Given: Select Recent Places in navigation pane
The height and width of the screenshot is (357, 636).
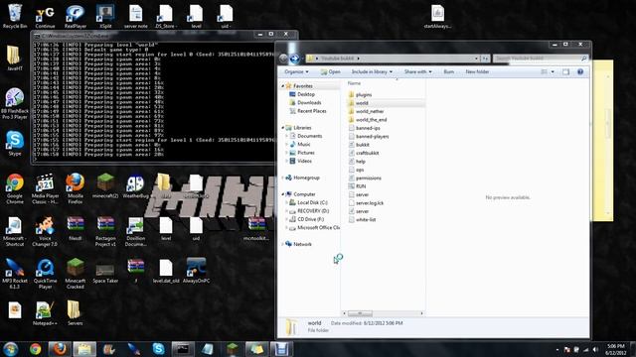Looking at the screenshot, I should point(311,111).
